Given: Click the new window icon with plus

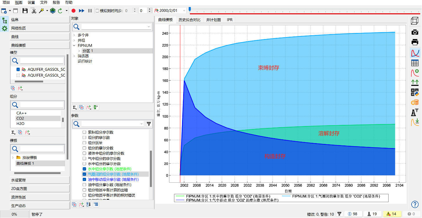Looking at the screenshot, I should (x=4, y=11).
